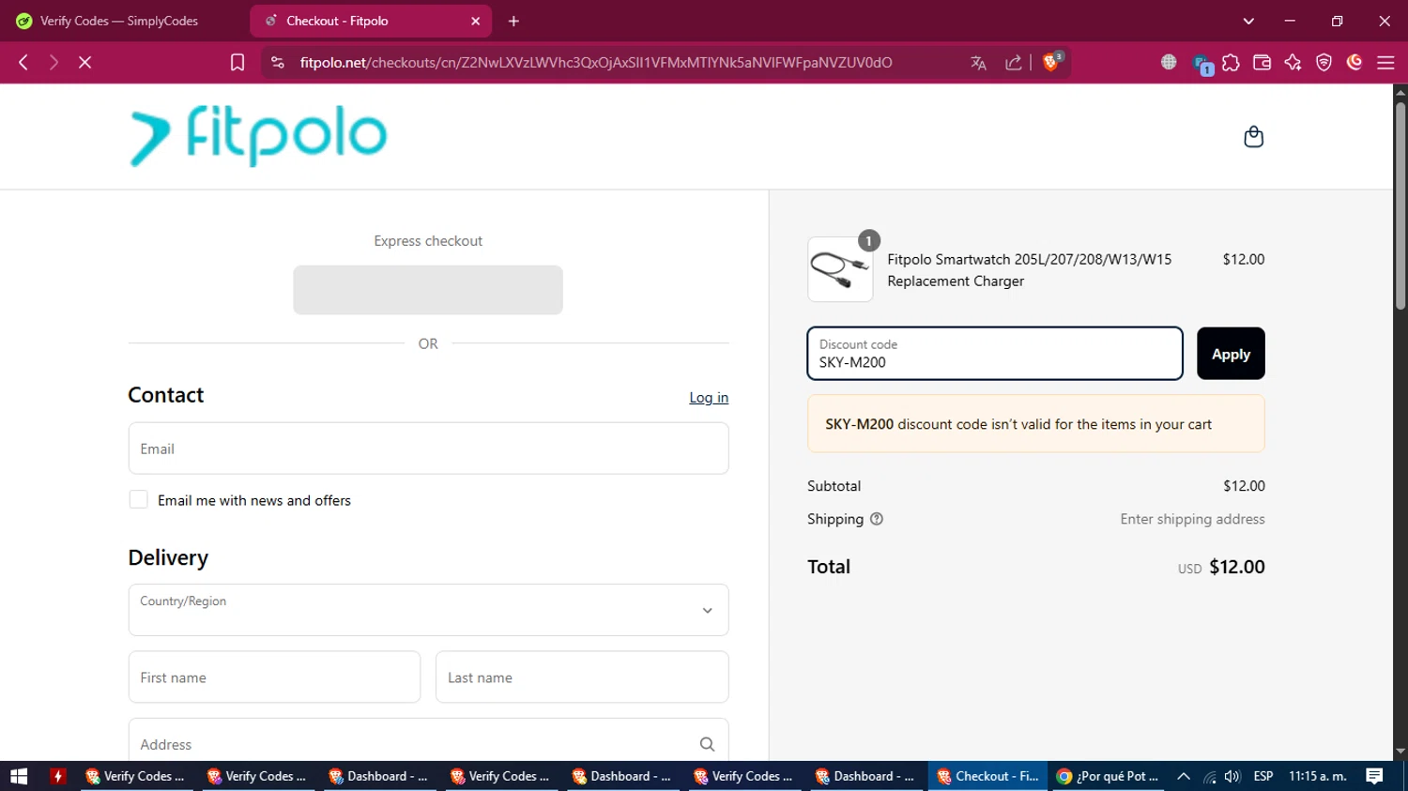
Task: Click the Email input field
Action: [x=428, y=449]
